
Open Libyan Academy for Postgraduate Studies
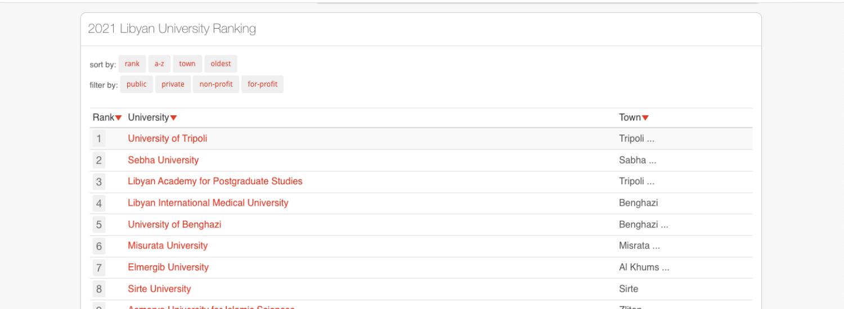[x=215, y=181]
